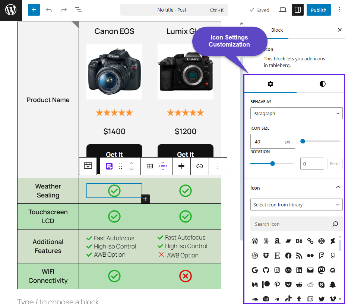The width and height of the screenshot is (345, 304).
Task: Switch to the styles half-circle tab
Action: pyautogui.click(x=322, y=84)
